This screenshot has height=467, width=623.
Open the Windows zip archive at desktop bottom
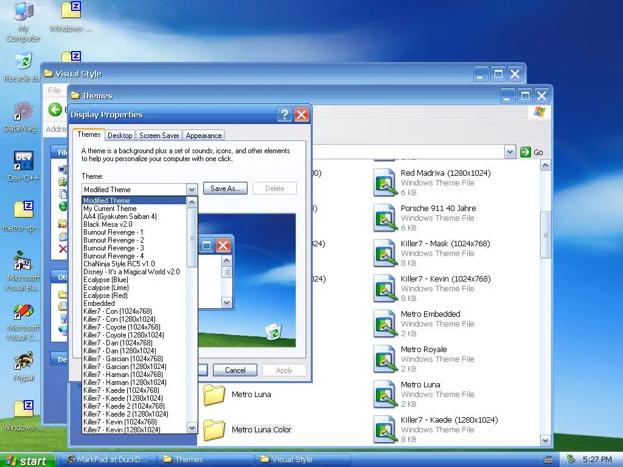(x=23, y=415)
